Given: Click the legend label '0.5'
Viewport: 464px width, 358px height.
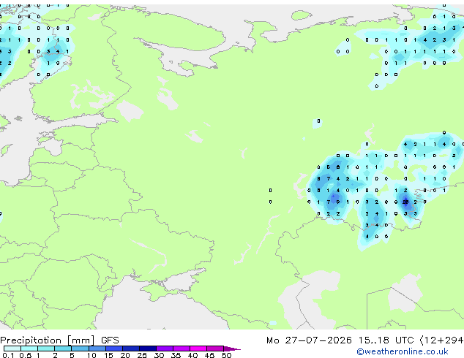Looking at the screenshot, I should 25,355.
